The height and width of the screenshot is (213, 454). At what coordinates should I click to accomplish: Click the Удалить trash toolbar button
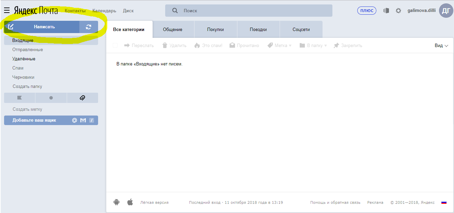coord(174,45)
